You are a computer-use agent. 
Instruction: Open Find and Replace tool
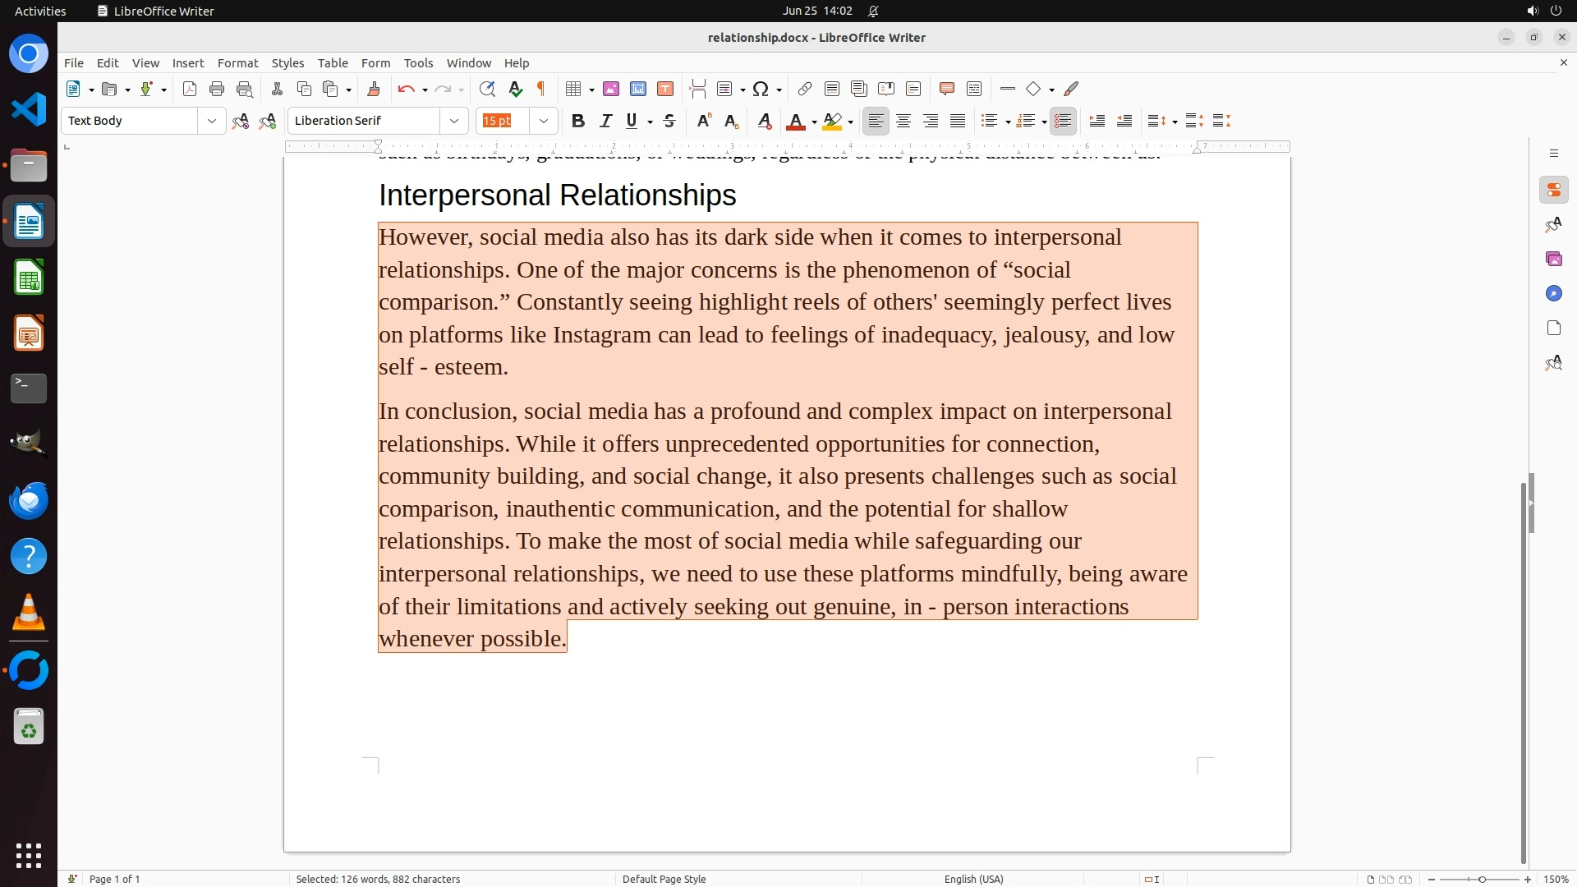487,89
